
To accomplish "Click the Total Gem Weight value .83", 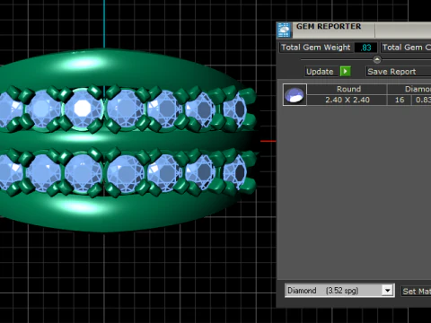I will point(365,48).
